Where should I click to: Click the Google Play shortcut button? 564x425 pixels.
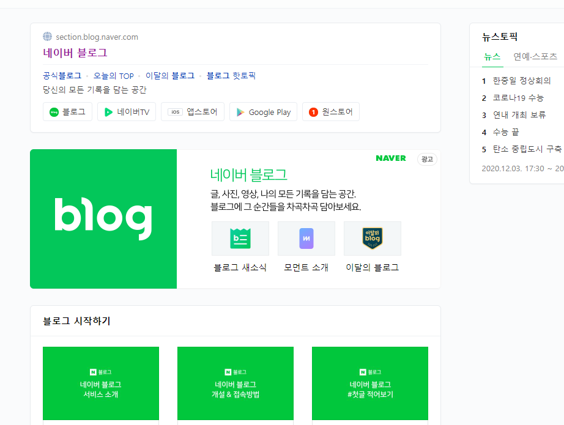[x=263, y=112]
